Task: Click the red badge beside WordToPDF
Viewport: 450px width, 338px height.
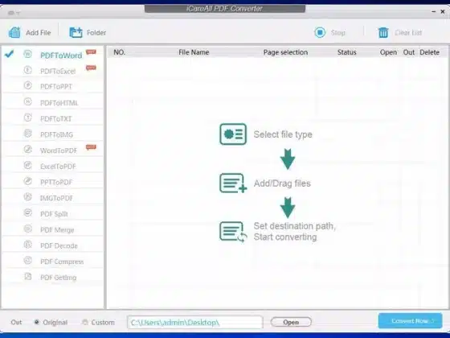Action: (91, 147)
